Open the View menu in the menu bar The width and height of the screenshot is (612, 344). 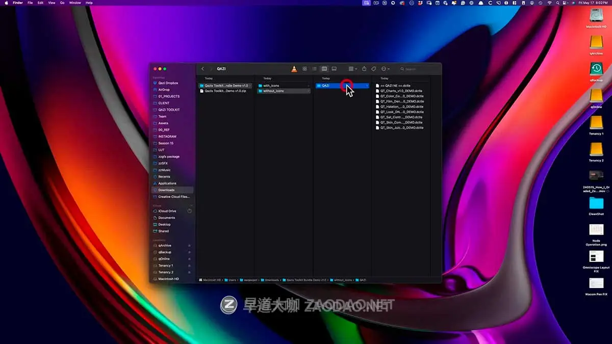pos(51,3)
